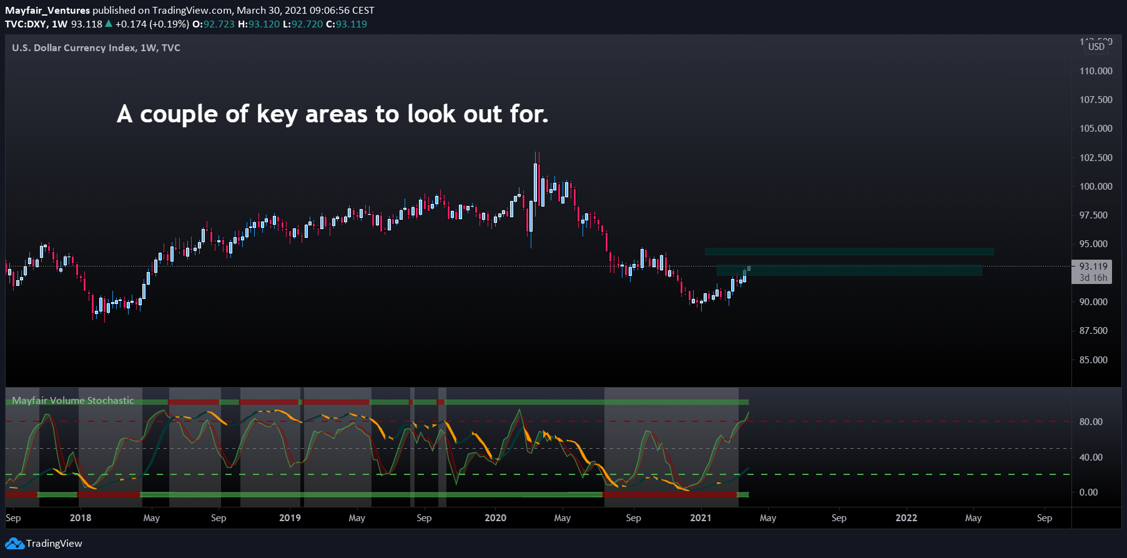Click the current price label 93.119
Screen dimensions: 1127x558
(x=1093, y=267)
